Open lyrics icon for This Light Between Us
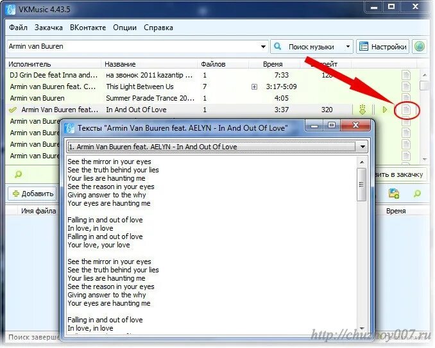This screenshot has width=435, height=348. coord(406,87)
